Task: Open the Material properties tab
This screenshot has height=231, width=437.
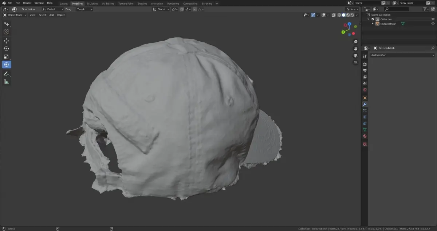Action: coord(365,136)
